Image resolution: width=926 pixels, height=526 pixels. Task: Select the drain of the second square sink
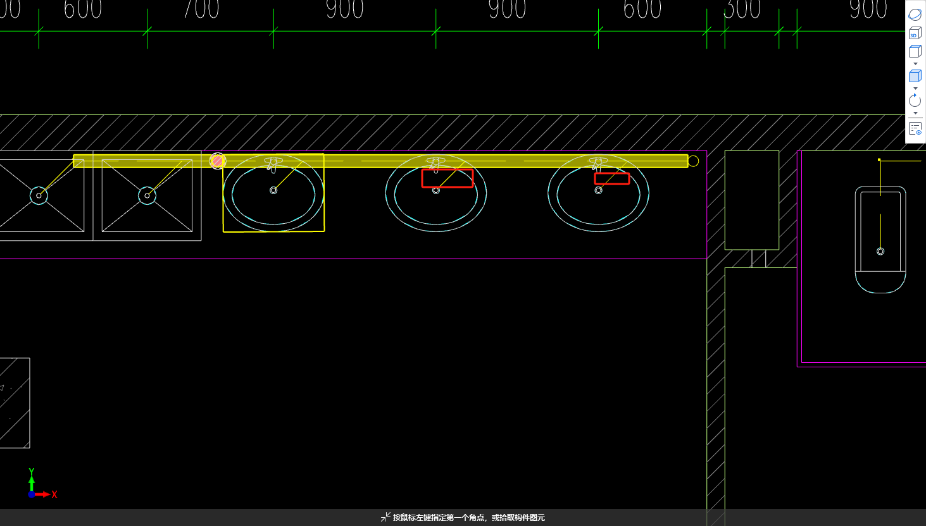[147, 195]
